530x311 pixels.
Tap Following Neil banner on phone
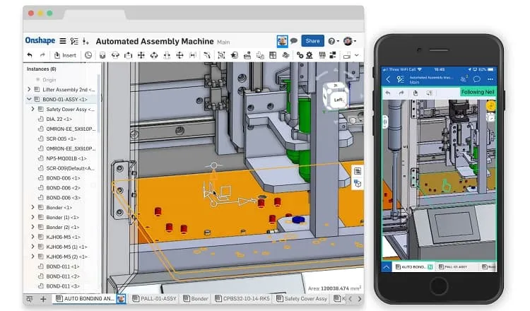point(477,92)
